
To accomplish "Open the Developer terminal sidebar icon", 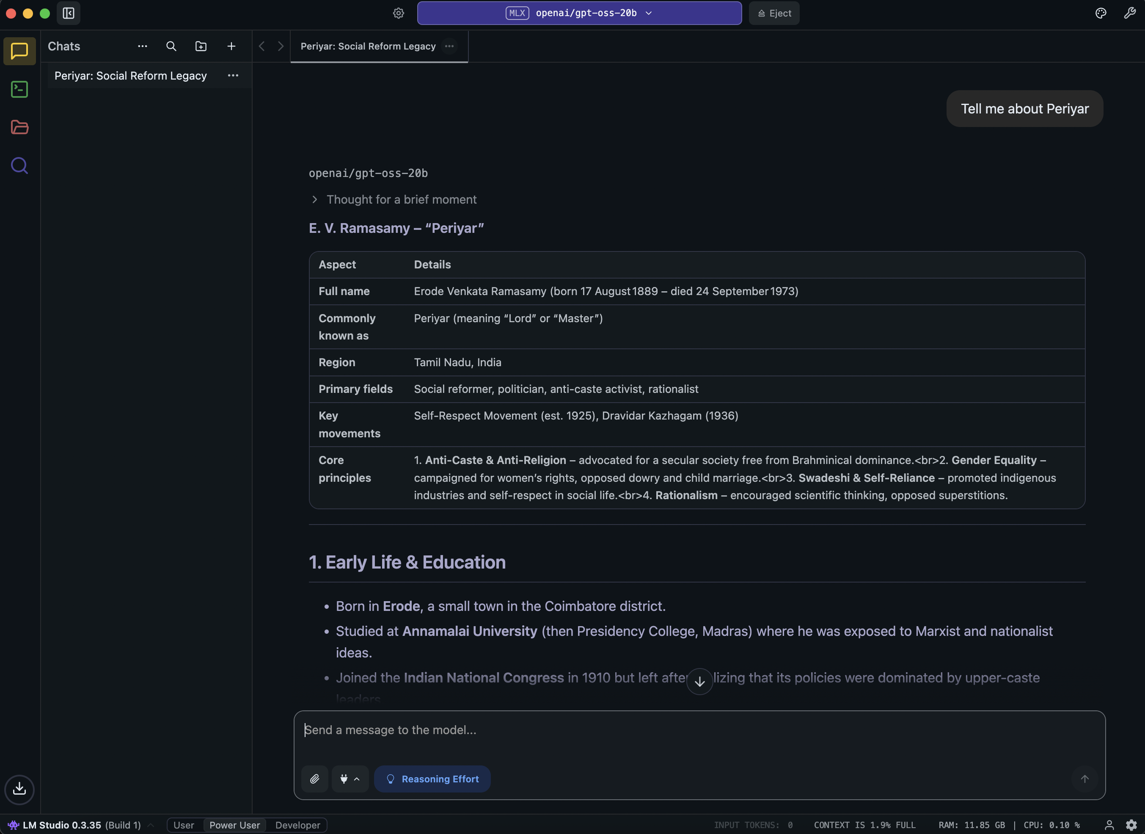I will coord(19,89).
